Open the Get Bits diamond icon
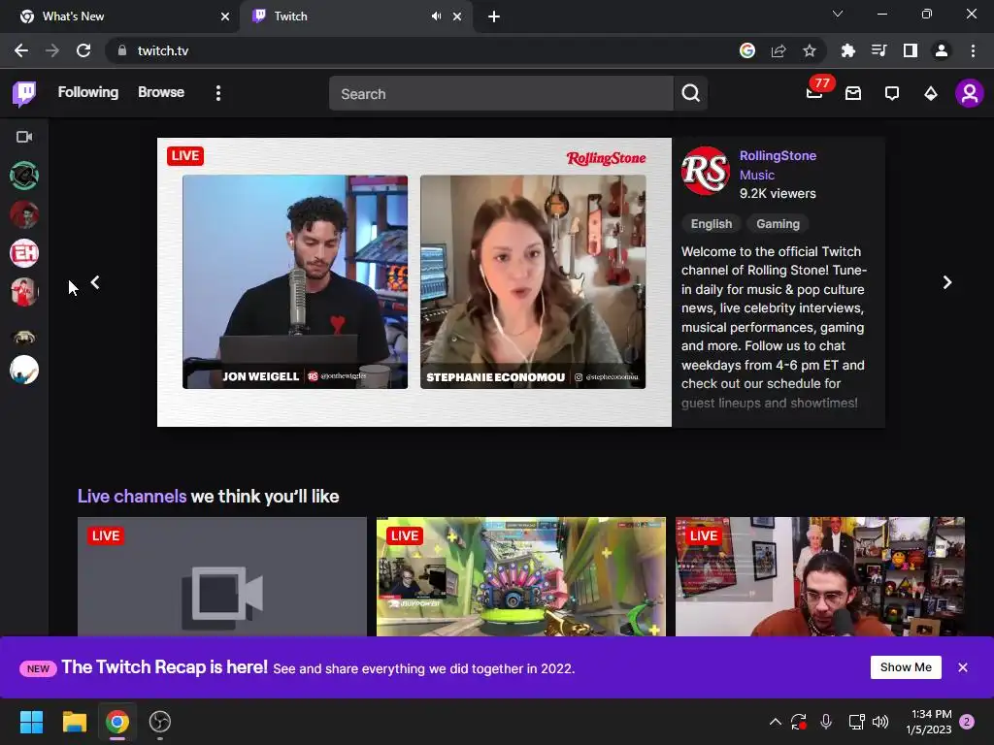The image size is (994, 745). [931, 94]
